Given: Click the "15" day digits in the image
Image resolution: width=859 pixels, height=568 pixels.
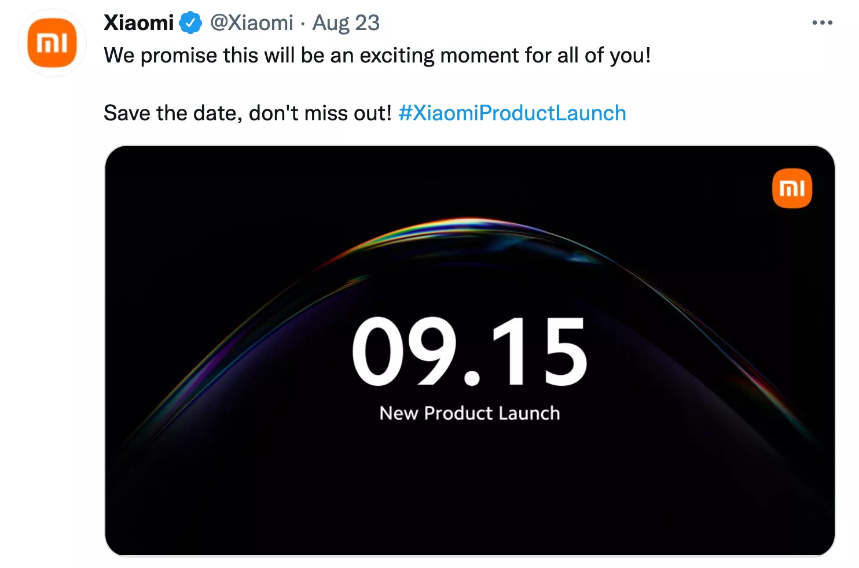Looking at the screenshot, I should (539, 351).
